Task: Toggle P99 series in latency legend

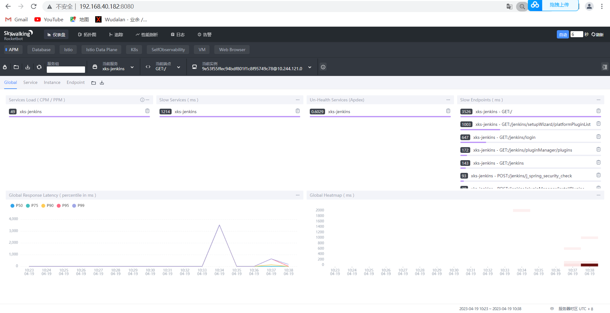Action: [78, 206]
